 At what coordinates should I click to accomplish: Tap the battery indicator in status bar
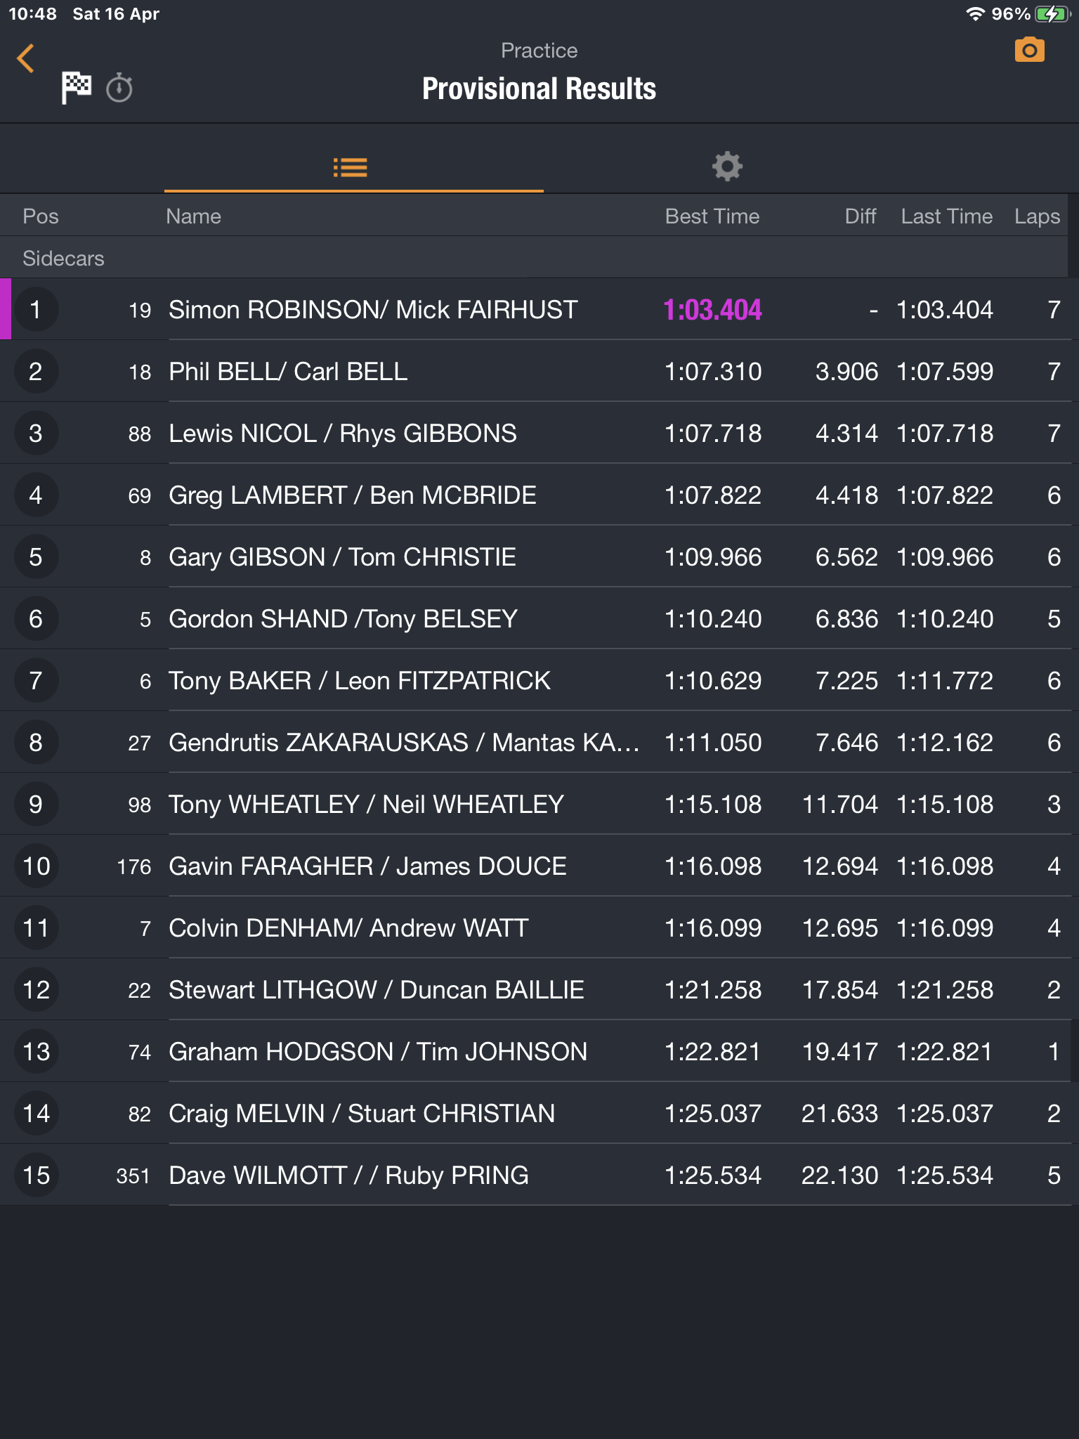click(x=1051, y=14)
